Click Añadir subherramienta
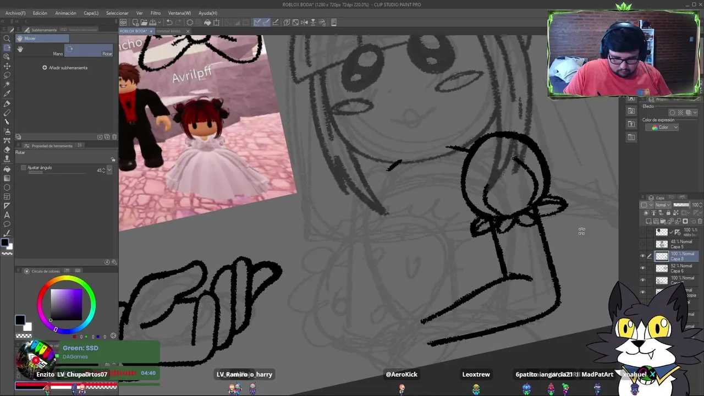 click(65, 68)
